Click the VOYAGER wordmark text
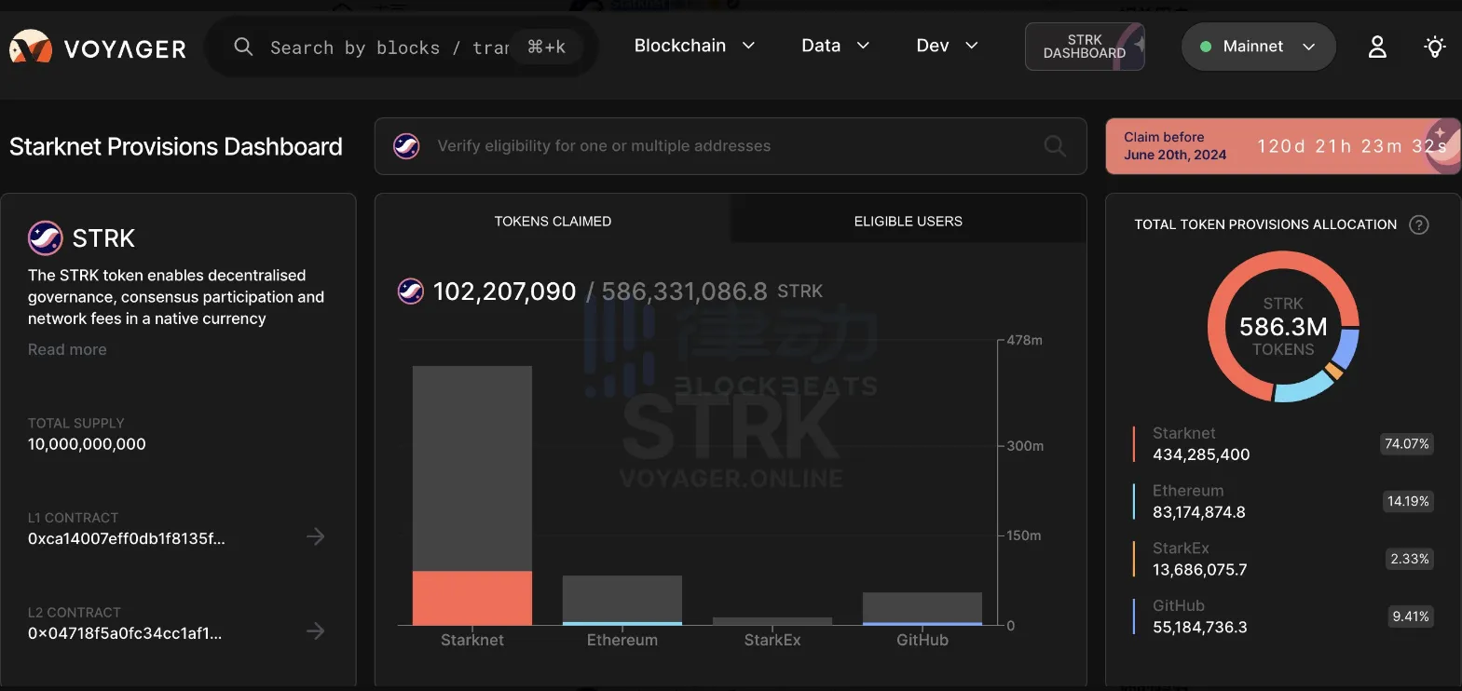The image size is (1462, 691). point(125,49)
